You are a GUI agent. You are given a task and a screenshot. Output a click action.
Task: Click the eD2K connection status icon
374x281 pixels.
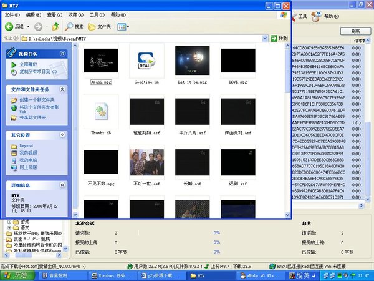click(272, 266)
